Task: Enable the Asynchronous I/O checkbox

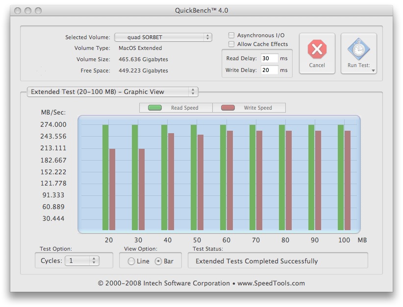Action: click(x=231, y=36)
